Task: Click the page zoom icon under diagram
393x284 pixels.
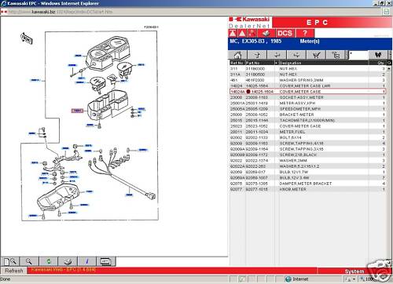Action: click(10, 261)
